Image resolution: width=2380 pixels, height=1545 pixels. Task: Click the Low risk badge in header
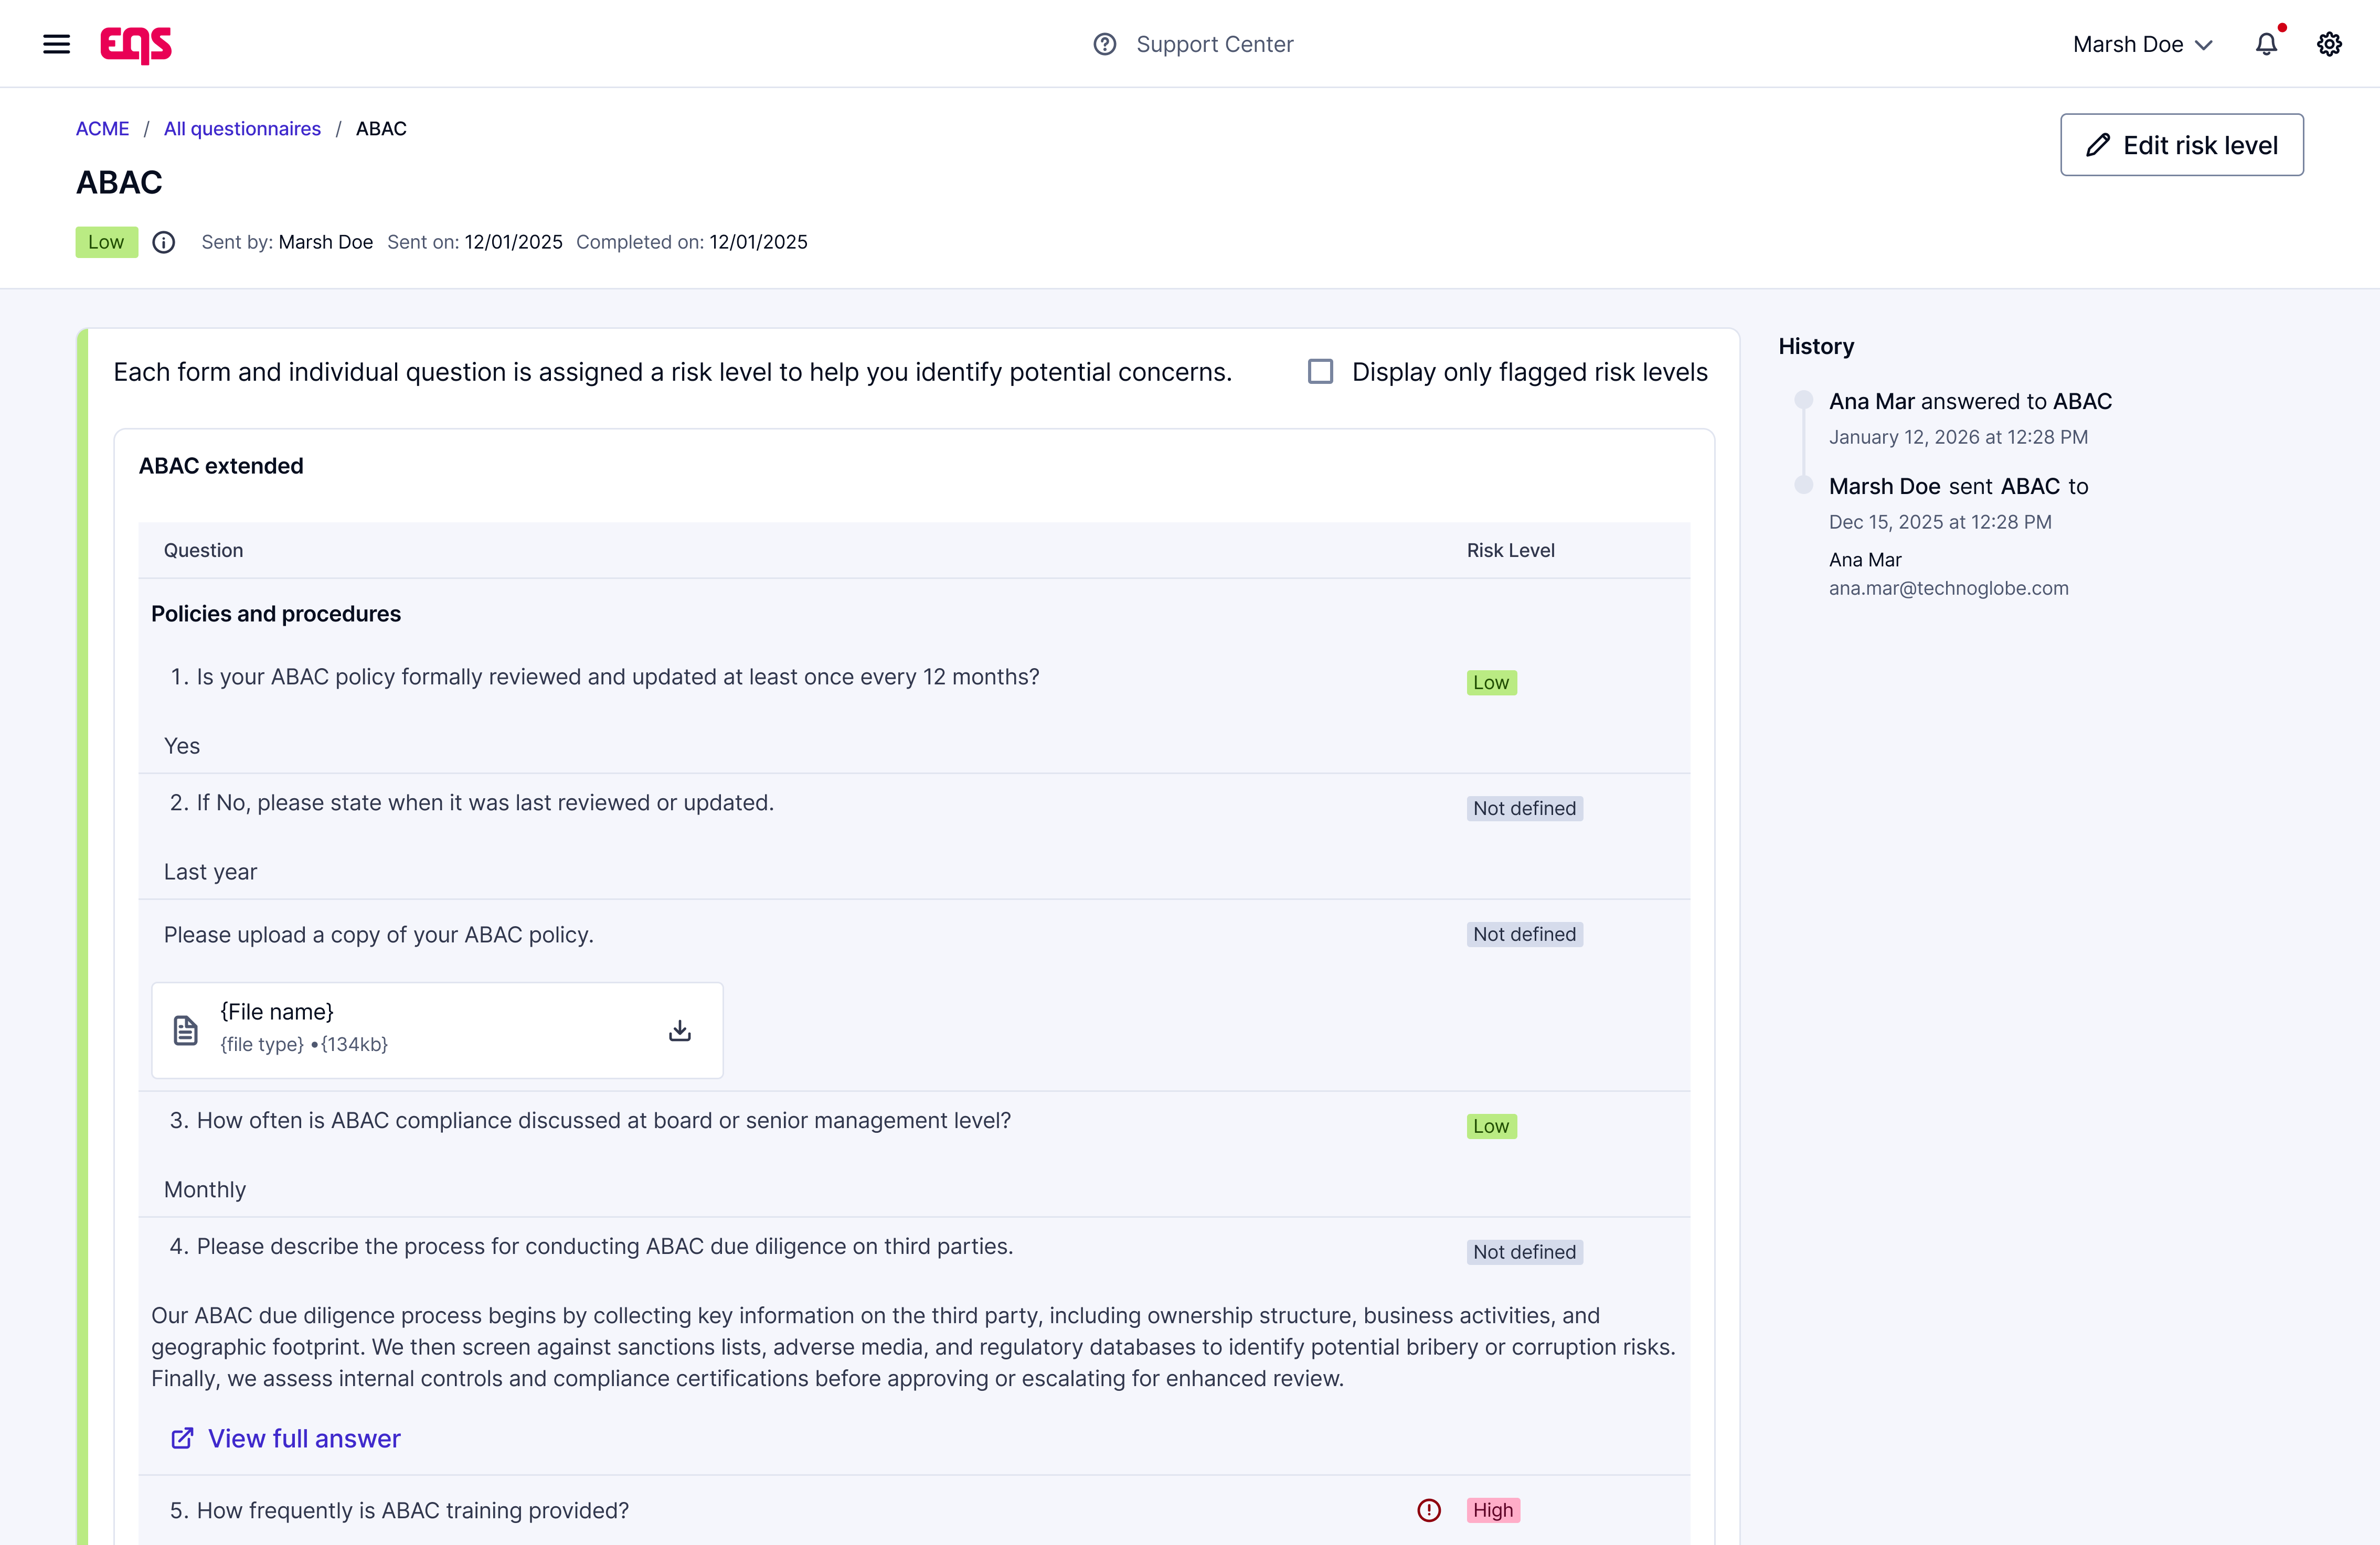pos(106,242)
